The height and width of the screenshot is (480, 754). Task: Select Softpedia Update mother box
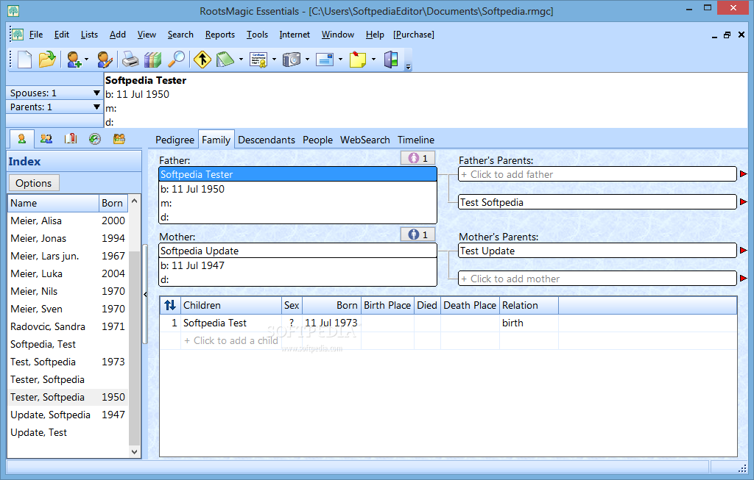(x=297, y=251)
